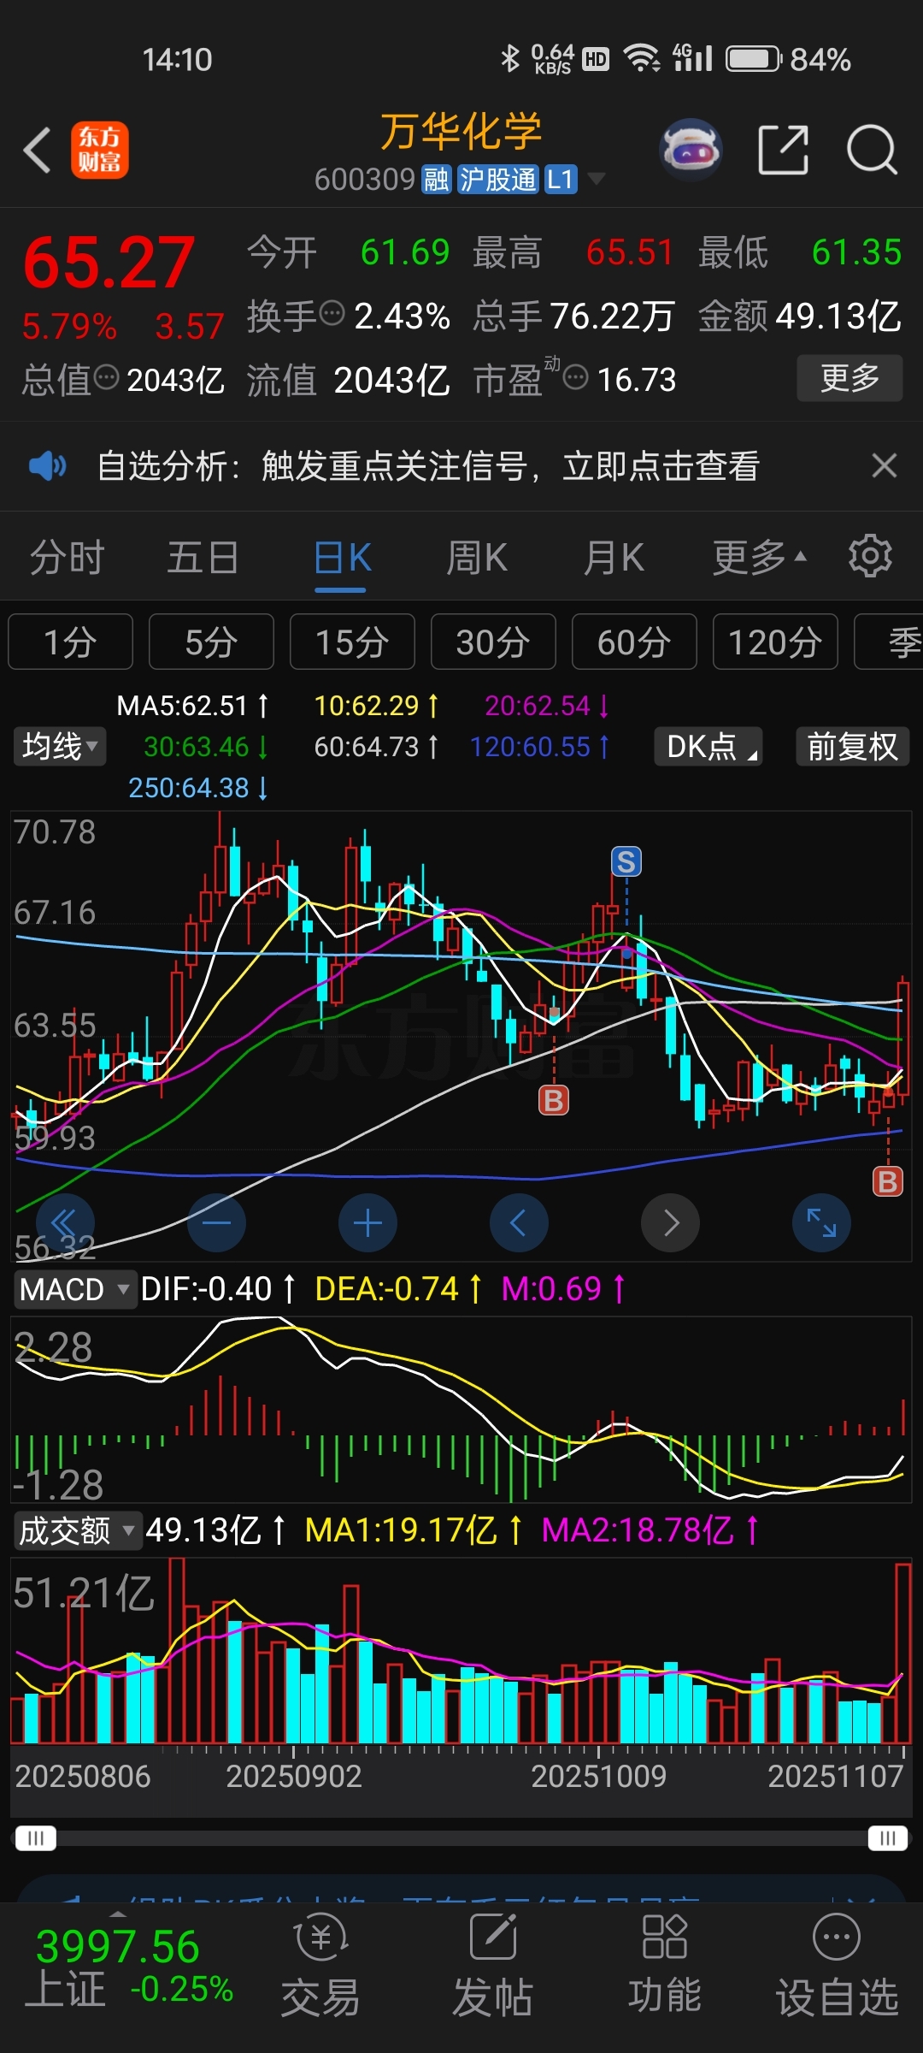The width and height of the screenshot is (923, 2053).
Task: Tap 上证 index value 3997.56
Action: tap(118, 1947)
